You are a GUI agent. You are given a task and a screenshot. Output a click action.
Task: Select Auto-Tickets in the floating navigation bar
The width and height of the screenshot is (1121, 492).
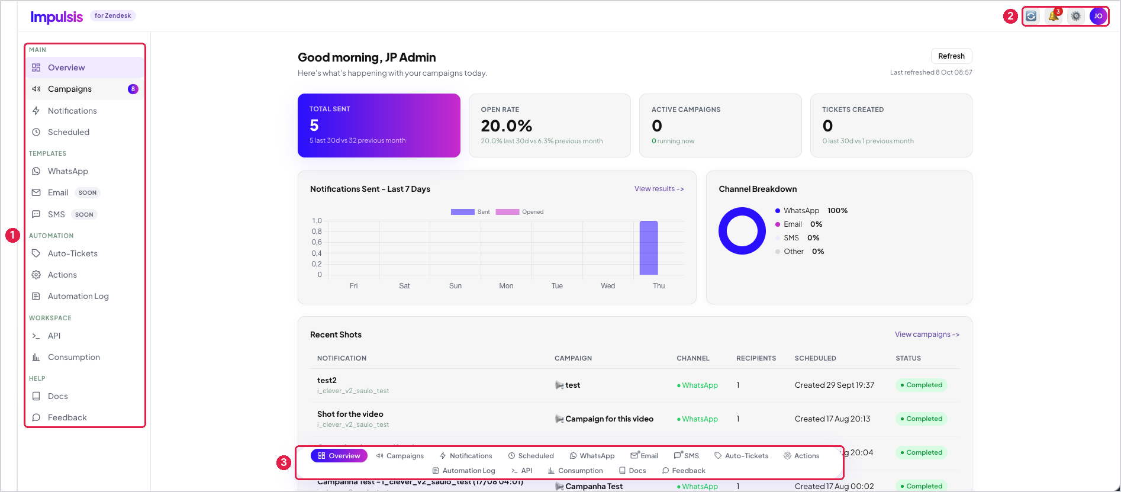coord(741,456)
